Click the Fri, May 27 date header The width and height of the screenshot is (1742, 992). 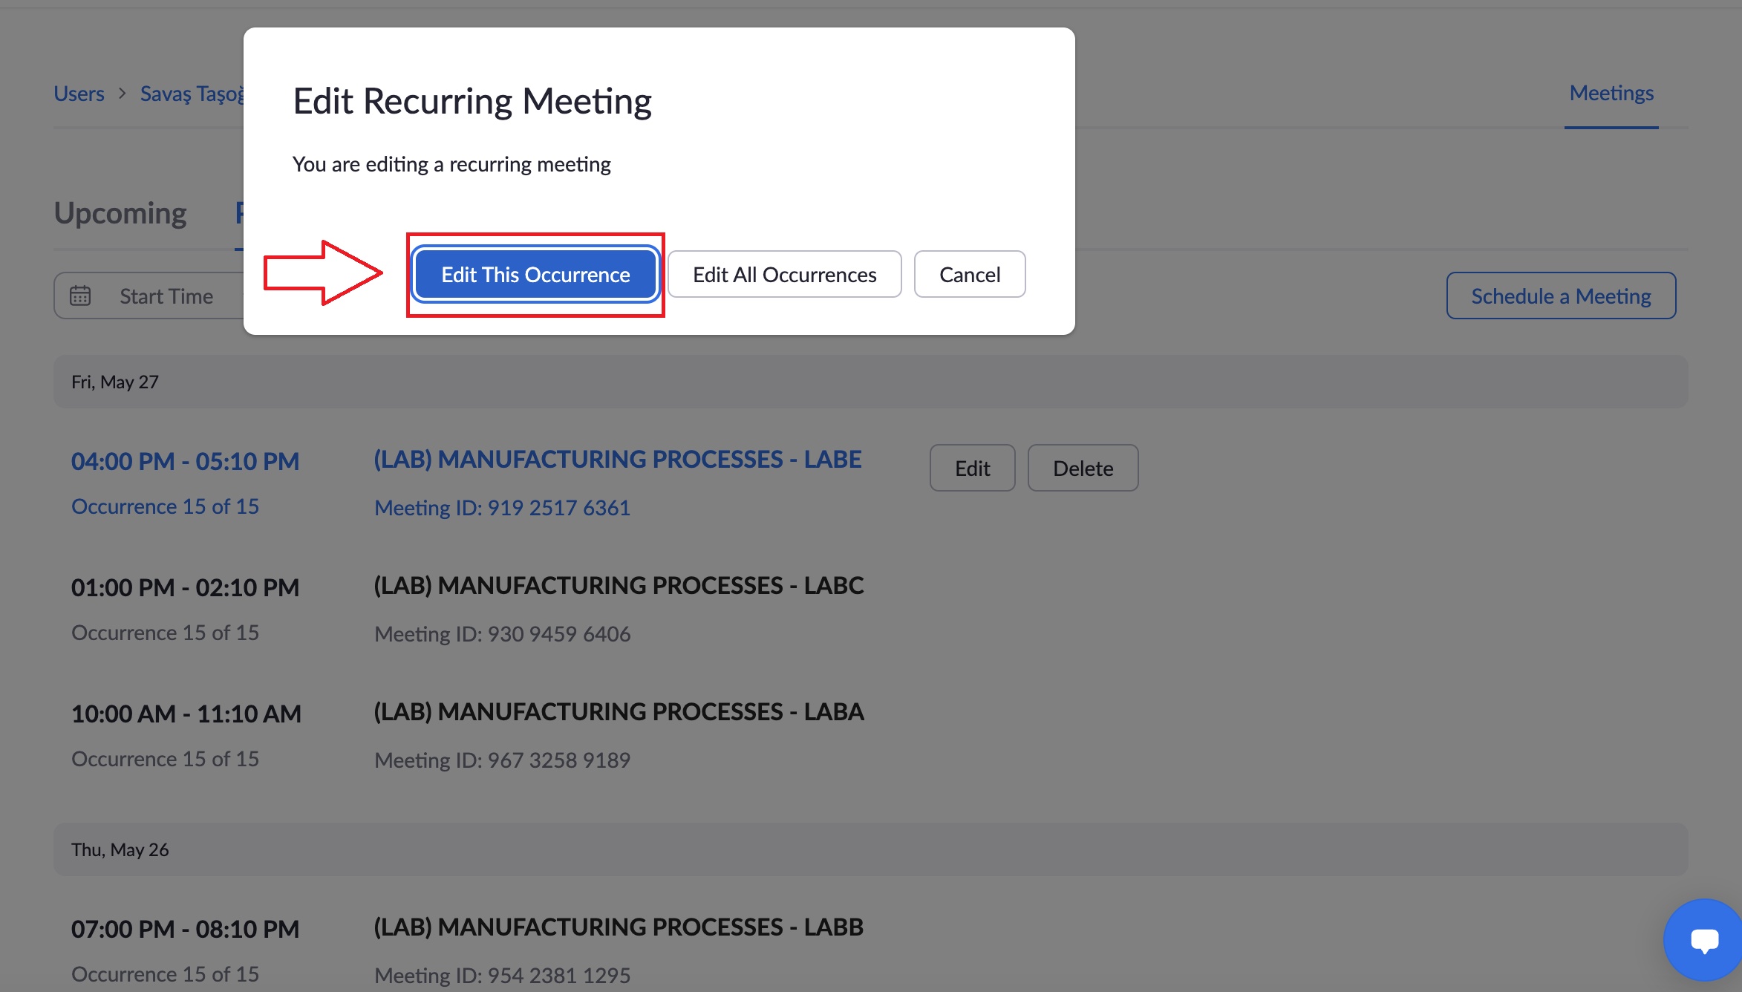pos(115,382)
